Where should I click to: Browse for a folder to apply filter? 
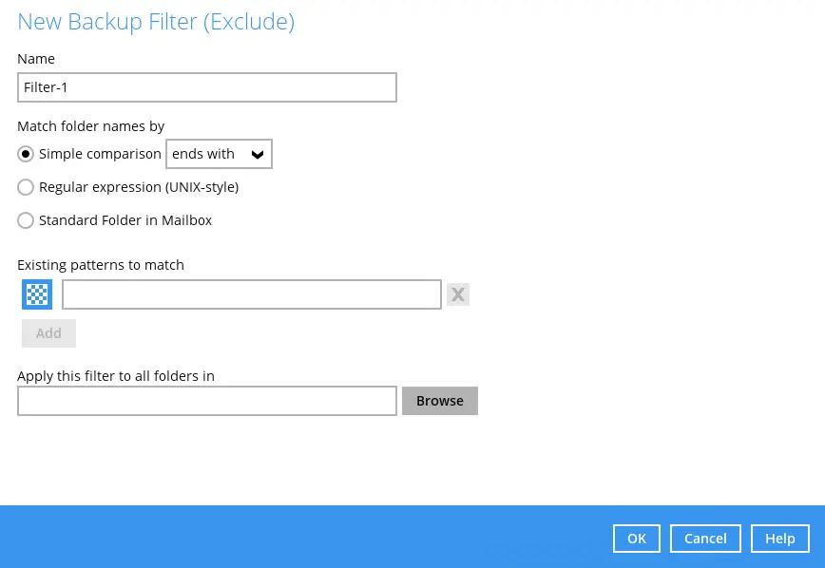(439, 401)
